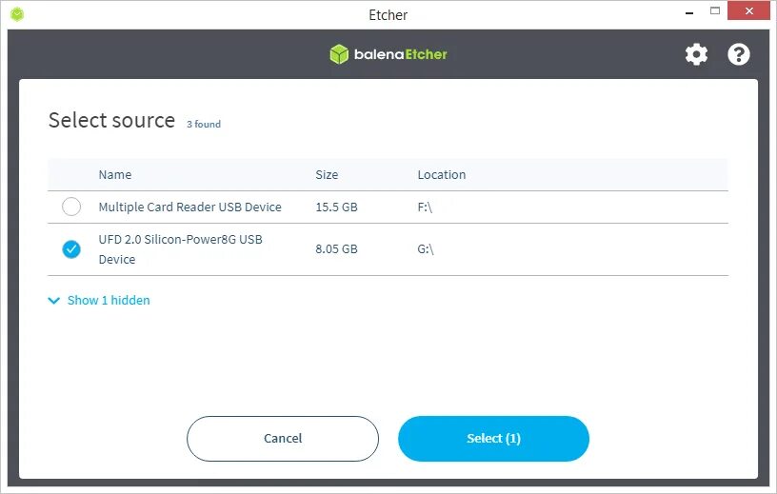Click the 15.5 GB size cell
Viewport: 777px width, 494px height.
tap(336, 207)
